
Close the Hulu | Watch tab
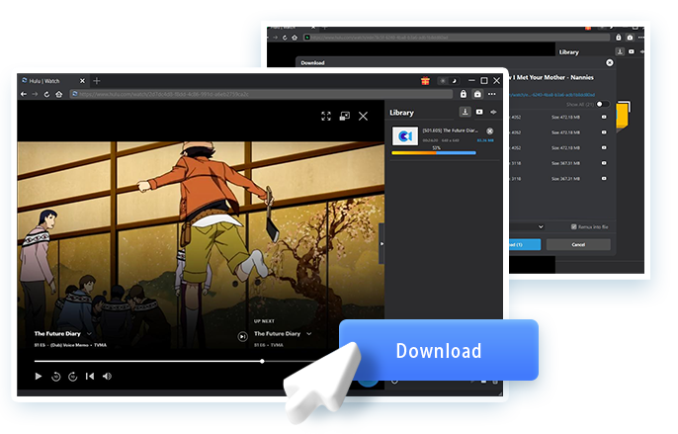pos(83,81)
